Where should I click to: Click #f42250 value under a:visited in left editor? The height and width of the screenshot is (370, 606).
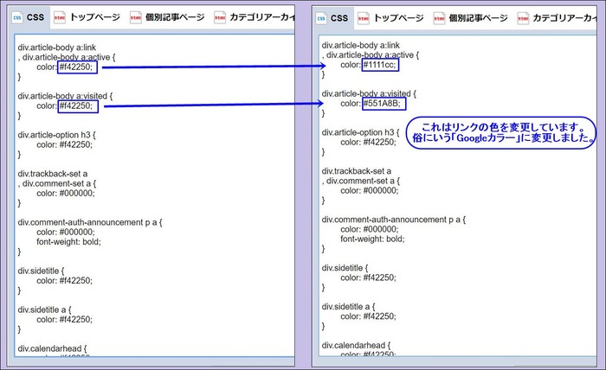click(x=78, y=106)
